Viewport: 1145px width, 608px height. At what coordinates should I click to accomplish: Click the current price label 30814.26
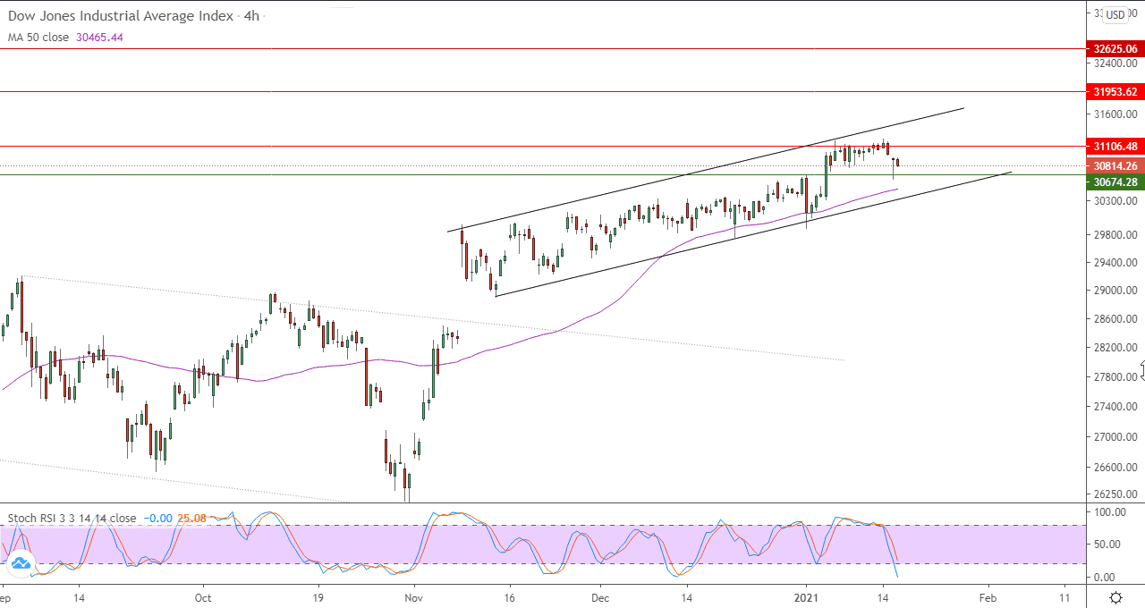pos(1115,165)
